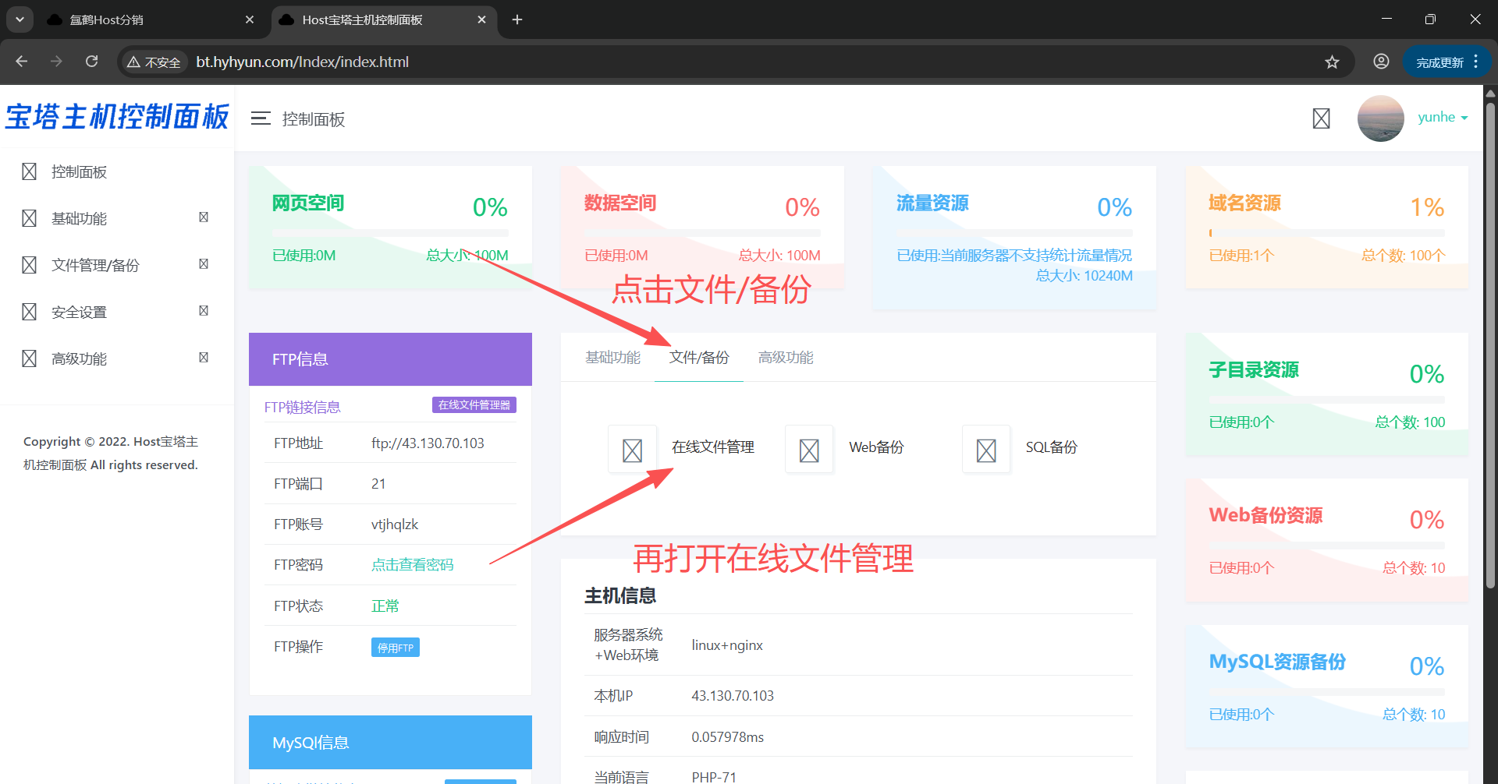Expand the 安全设置 sidebar submenu arrow
The width and height of the screenshot is (1498, 784).
204,311
